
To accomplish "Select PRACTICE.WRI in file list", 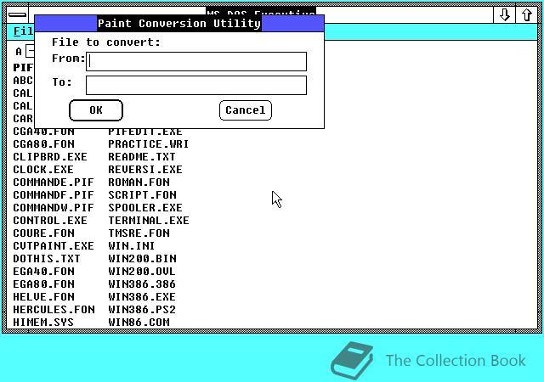I will (x=149, y=143).
